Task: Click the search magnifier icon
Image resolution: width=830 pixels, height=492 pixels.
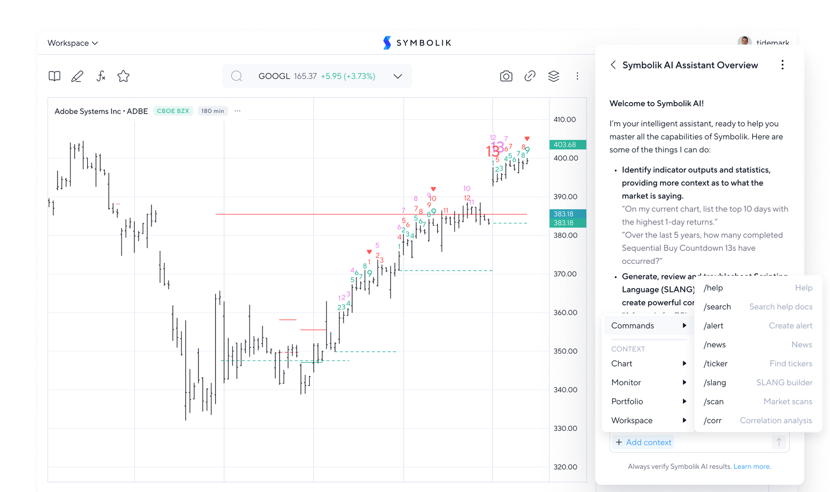Action: point(237,76)
